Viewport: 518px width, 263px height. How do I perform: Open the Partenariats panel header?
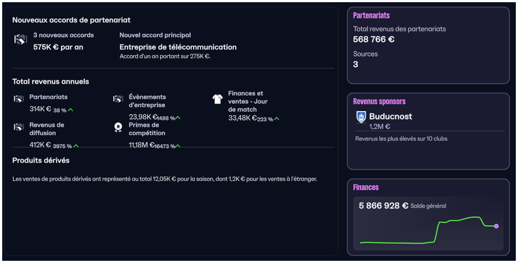coord(371,15)
